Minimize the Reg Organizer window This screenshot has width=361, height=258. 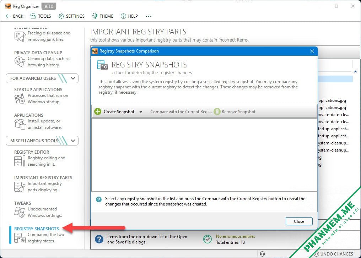(319, 6)
